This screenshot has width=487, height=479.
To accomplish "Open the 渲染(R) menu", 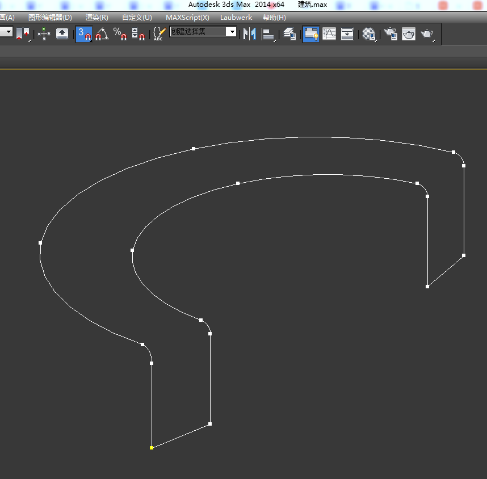I will [x=97, y=18].
